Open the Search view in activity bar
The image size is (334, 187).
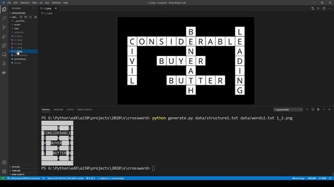(4, 18)
